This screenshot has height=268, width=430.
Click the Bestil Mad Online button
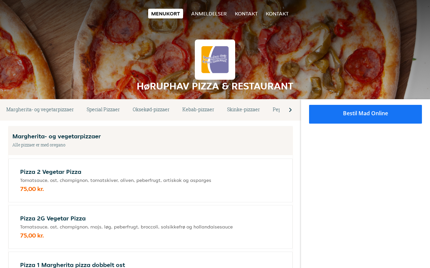coord(365,114)
